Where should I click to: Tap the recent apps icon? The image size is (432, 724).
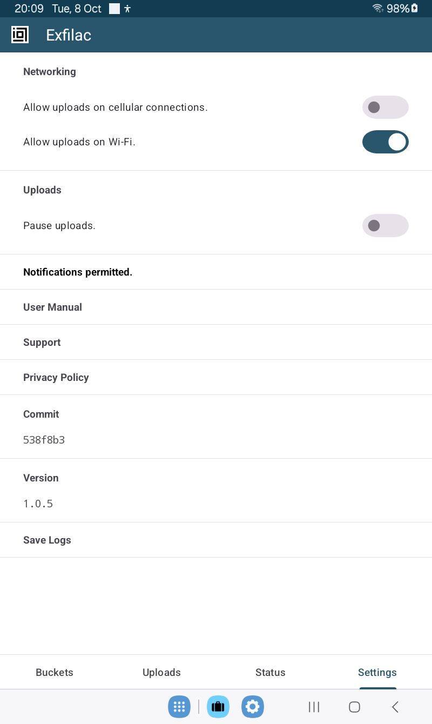(314, 707)
